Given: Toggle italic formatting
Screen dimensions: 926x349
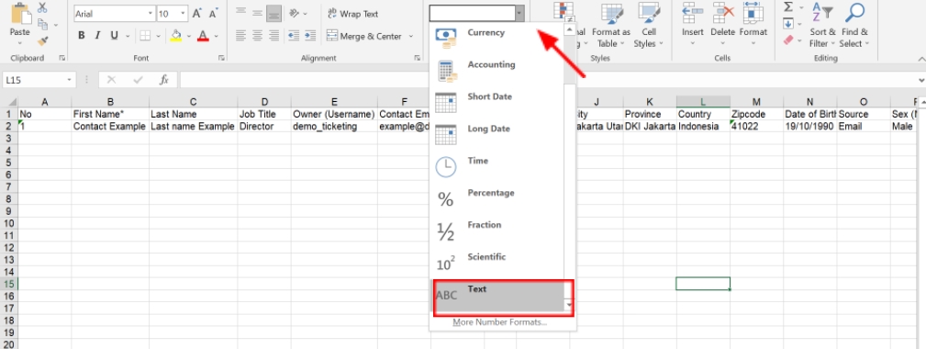Looking at the screenshot, I should [97, 36].
